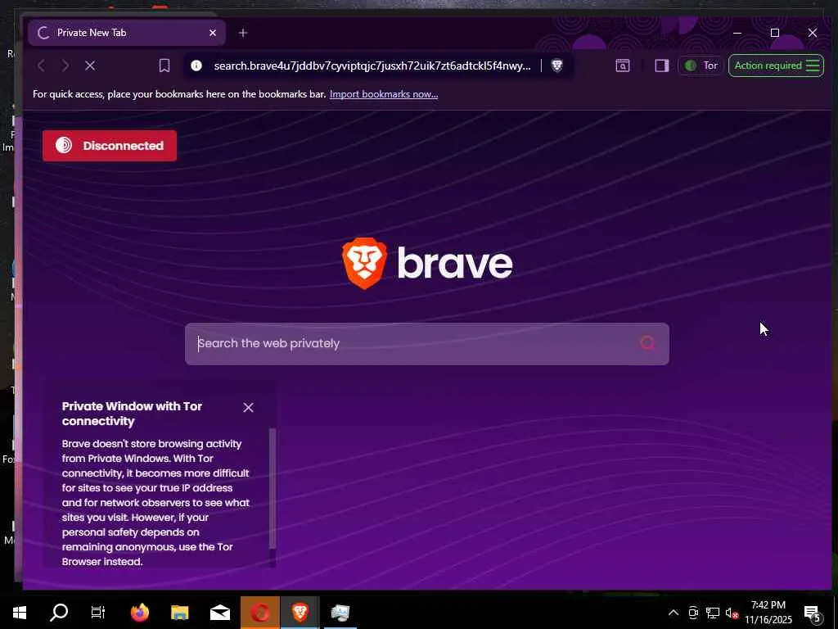The height and width of the screenshot is (629, 838).
Task: Click the Meet Now icon in the system tray
Action: 693,613
